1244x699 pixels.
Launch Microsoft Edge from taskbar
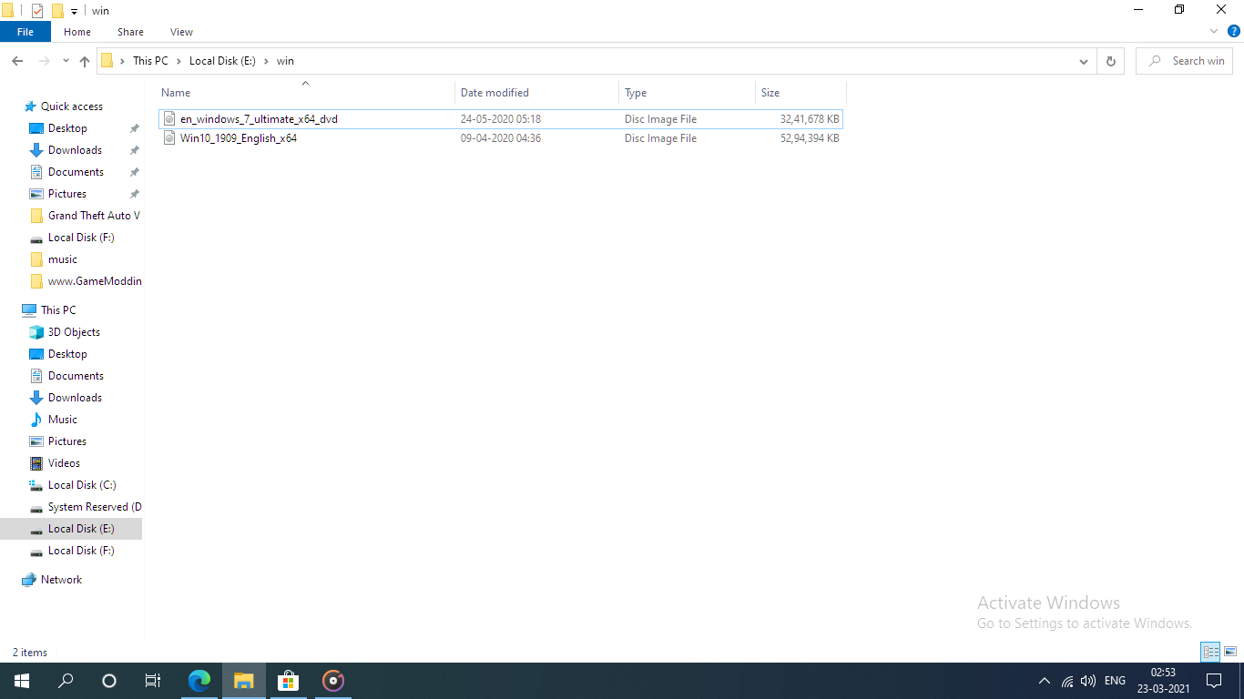click(x=199, y=681)
